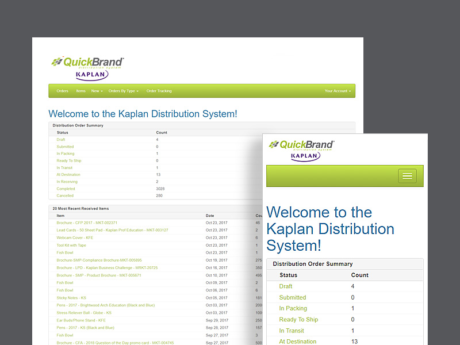Go to Items in the navigation bar
Image resolution: width=460 pixels, height=345 pixels.
click(x=80, y=91)
